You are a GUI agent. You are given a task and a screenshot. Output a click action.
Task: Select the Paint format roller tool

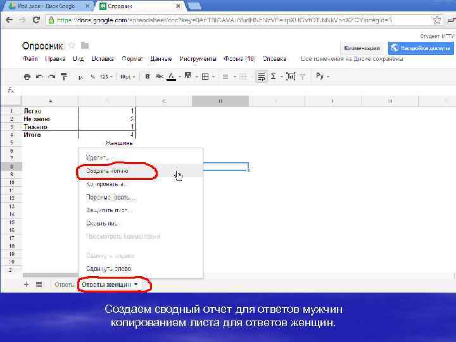(64, 77)
